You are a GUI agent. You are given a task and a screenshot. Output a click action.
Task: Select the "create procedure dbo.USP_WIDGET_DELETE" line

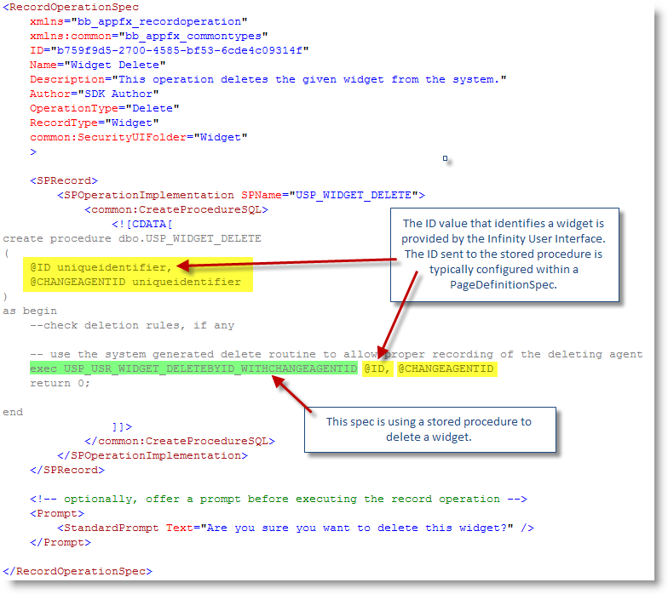[132, 238]
